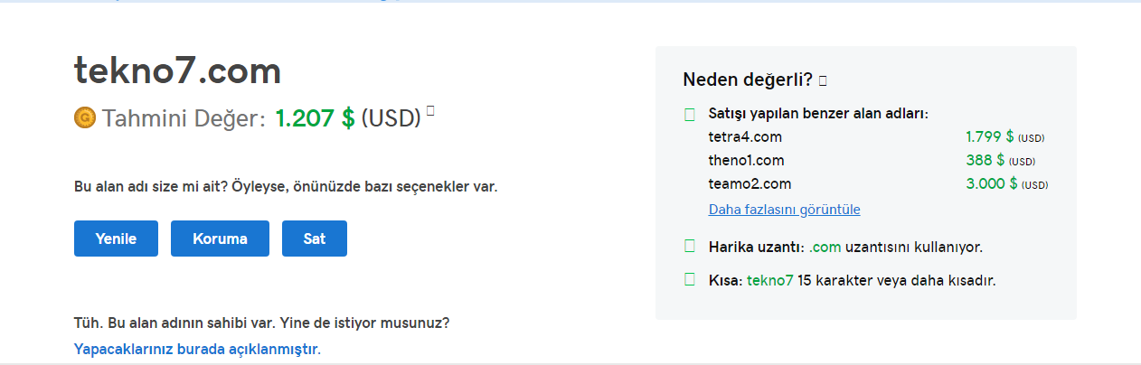Click the icon beside Satışı yapılan benzer alan adları
Viewport: 1141px width, 365px height.
coord(690,114)
